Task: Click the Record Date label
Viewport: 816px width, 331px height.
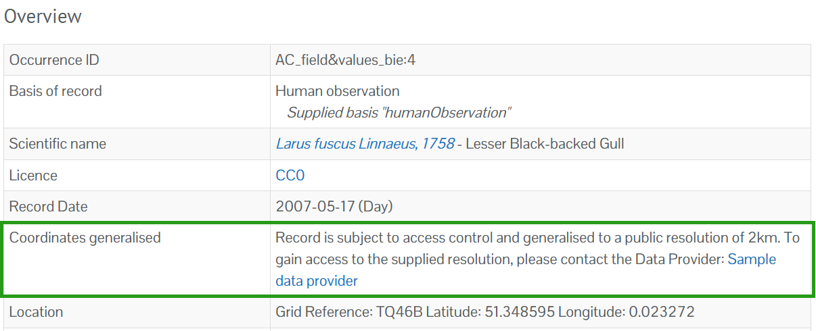Action: click(49, 207)
